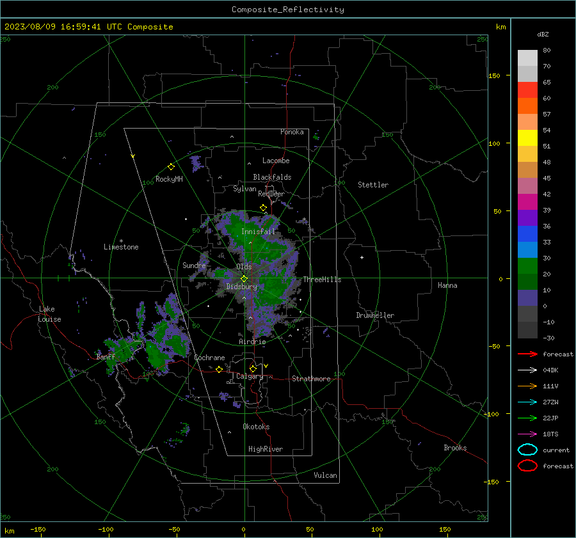576x538 pixels.
Task: Click the Ponoka town label
Action: [x=292, y=132]
